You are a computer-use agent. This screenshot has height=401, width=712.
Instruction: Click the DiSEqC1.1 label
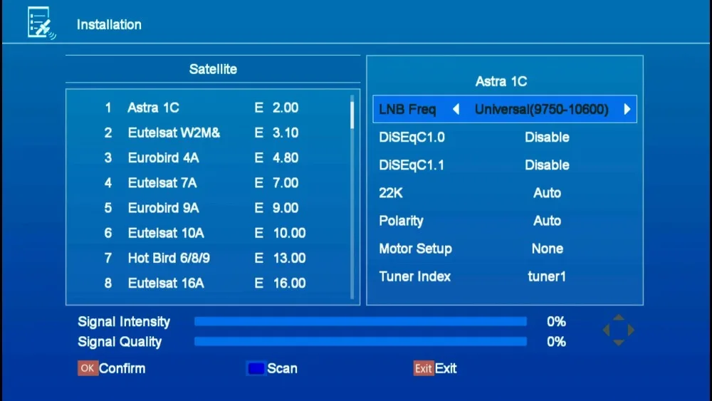pyautogui.click(x=412, y=165)
